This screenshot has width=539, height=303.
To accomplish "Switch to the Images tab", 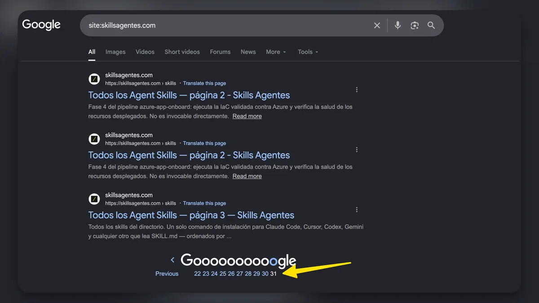I will [x=115, y=52].
